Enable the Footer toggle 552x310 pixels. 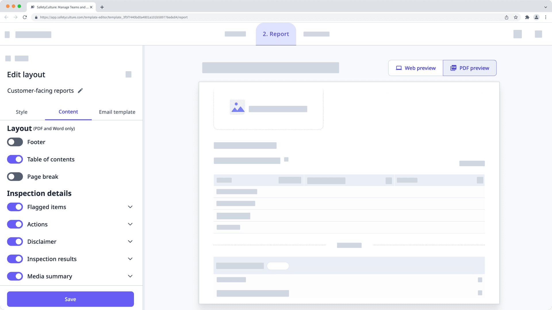point(15,142)
